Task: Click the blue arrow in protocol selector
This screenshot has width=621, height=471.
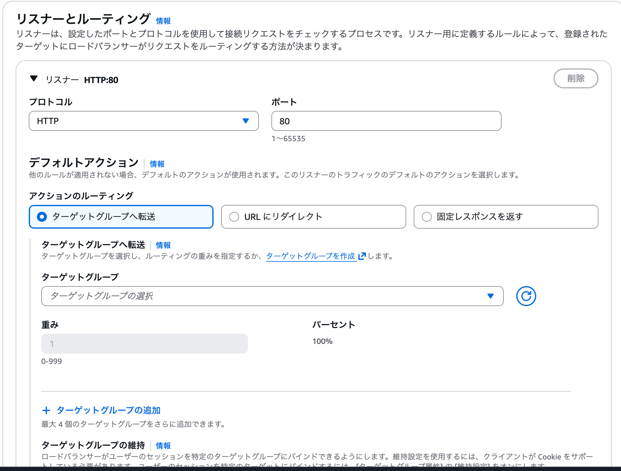Action: point(246,121)
